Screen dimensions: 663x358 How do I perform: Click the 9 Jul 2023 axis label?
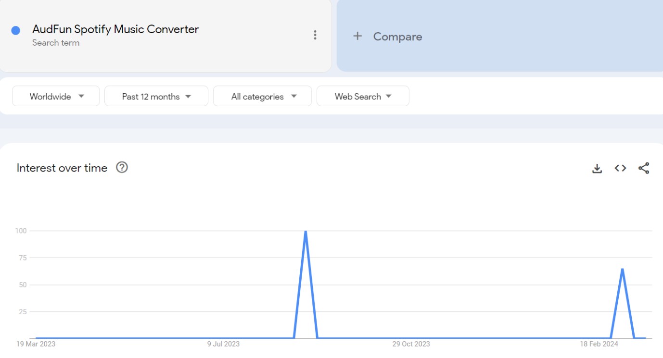[223, 344]
